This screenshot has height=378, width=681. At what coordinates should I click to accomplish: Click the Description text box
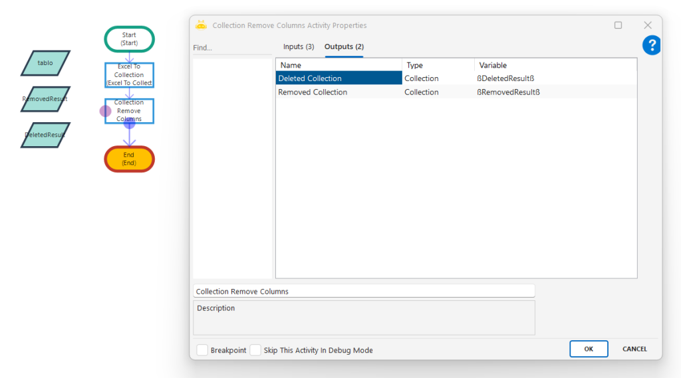364,318
